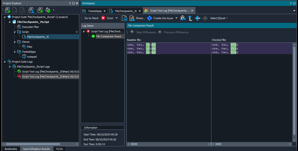Close the Script Test Log tab
This screenshot has height=151, width=298.
[192, 10]
